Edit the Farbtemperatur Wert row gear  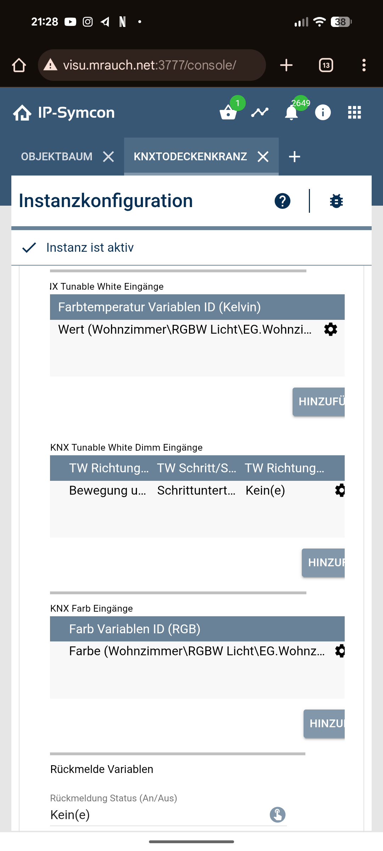[x=331, y=329]
